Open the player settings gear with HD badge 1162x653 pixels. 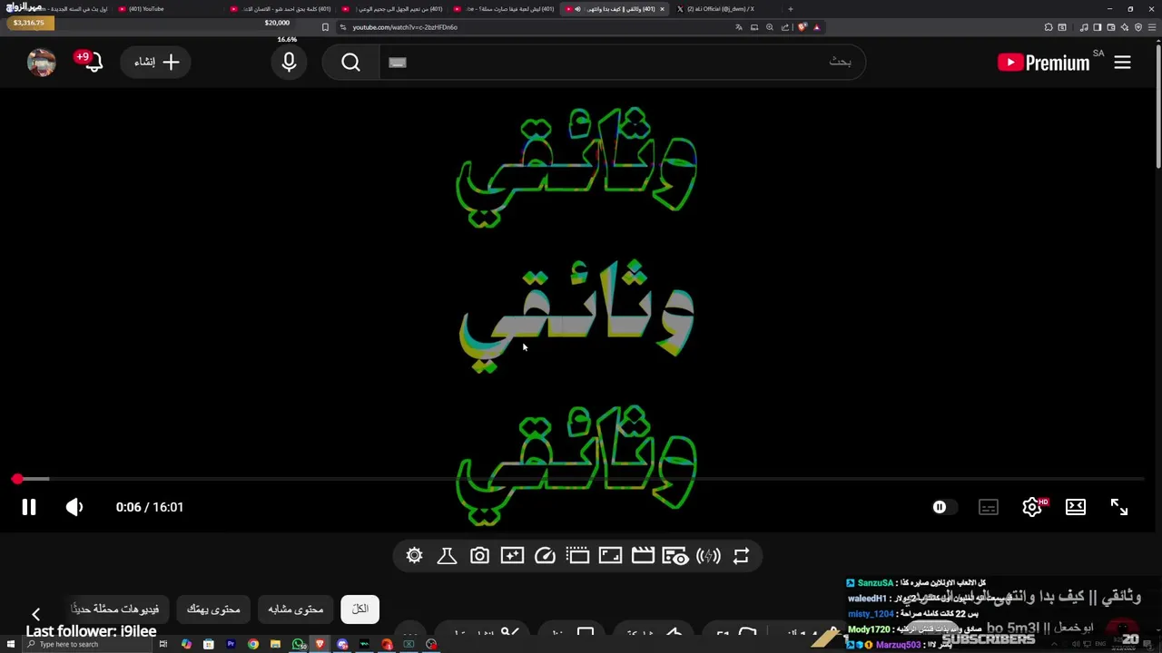[1033, 507]
